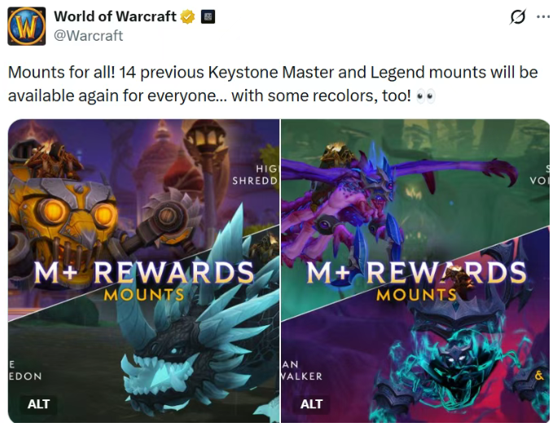The width and height of the screenshot is (557, 427).
Task: Open the Grok slashed-circle icon
Action: pyautogui.click(x=518, y=17)
